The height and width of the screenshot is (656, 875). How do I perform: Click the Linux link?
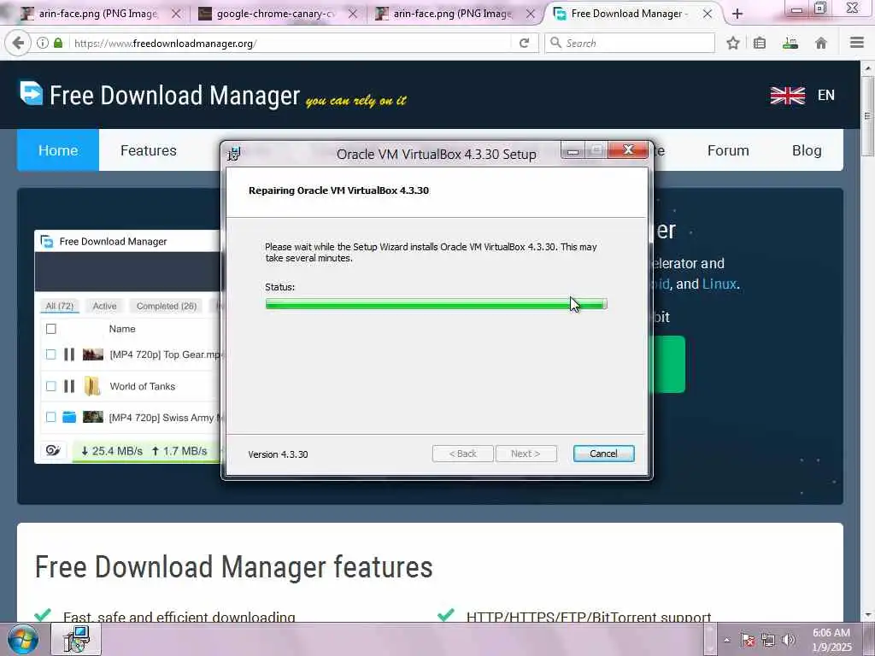tap(719, 284)
